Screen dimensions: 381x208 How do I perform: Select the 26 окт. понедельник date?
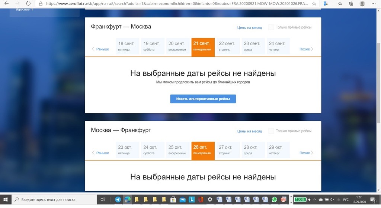coord(203,151)
